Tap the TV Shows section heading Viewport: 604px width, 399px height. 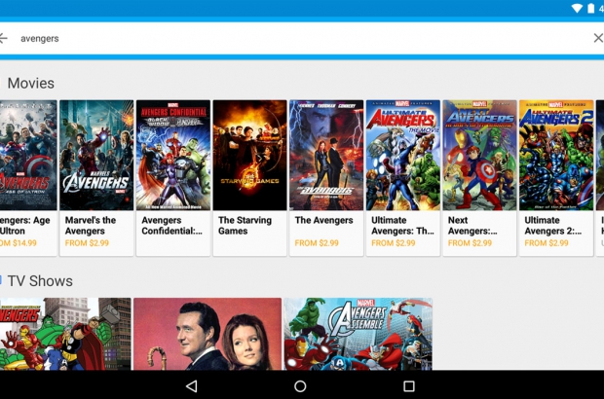40,281
